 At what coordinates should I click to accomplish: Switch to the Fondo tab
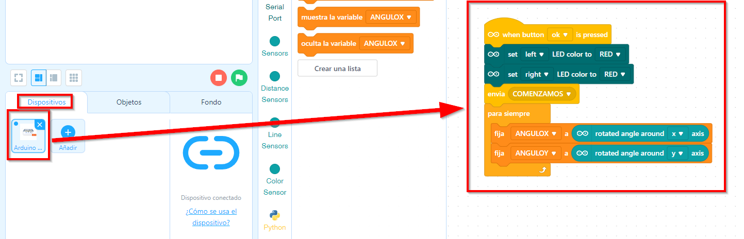211,102
